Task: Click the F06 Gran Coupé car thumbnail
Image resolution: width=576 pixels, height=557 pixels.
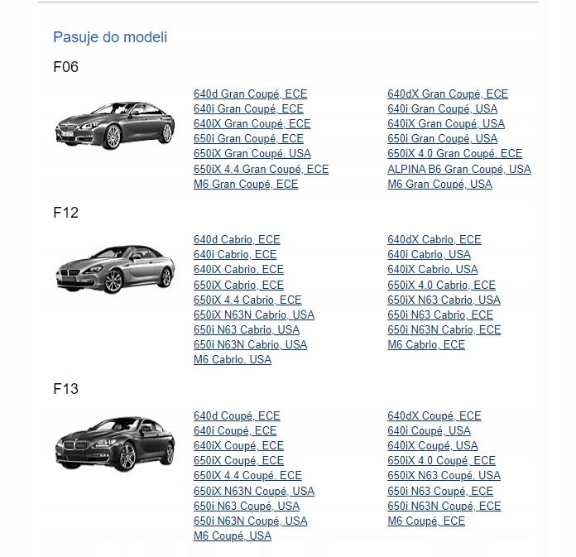Action: pos(115,125)
